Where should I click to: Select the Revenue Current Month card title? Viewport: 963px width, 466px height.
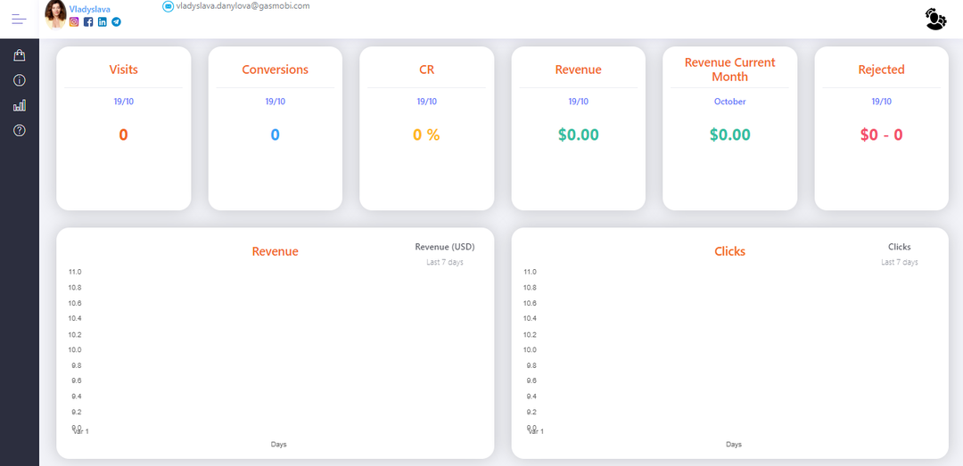[729, 69]
